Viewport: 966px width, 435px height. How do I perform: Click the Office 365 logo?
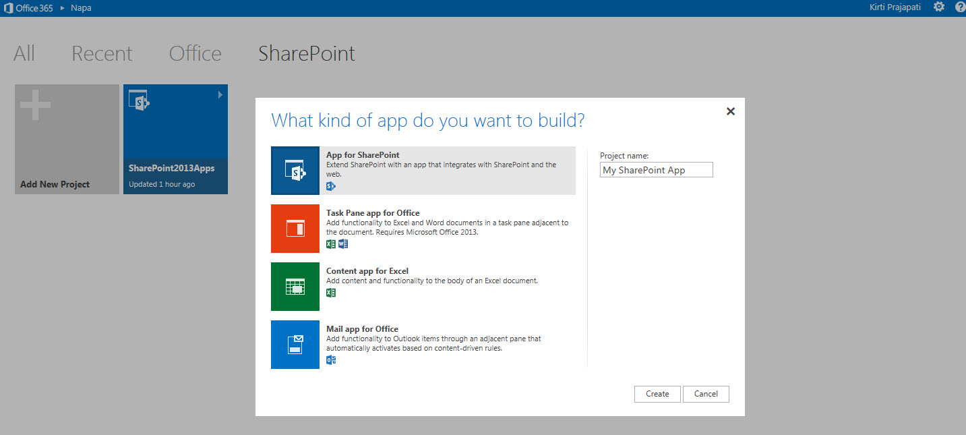(x=28, y=8)
